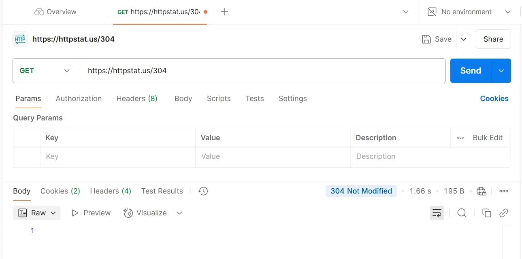Switch to the request Body tab
This screenshot has height=259, width=522.
coord(183,99)
